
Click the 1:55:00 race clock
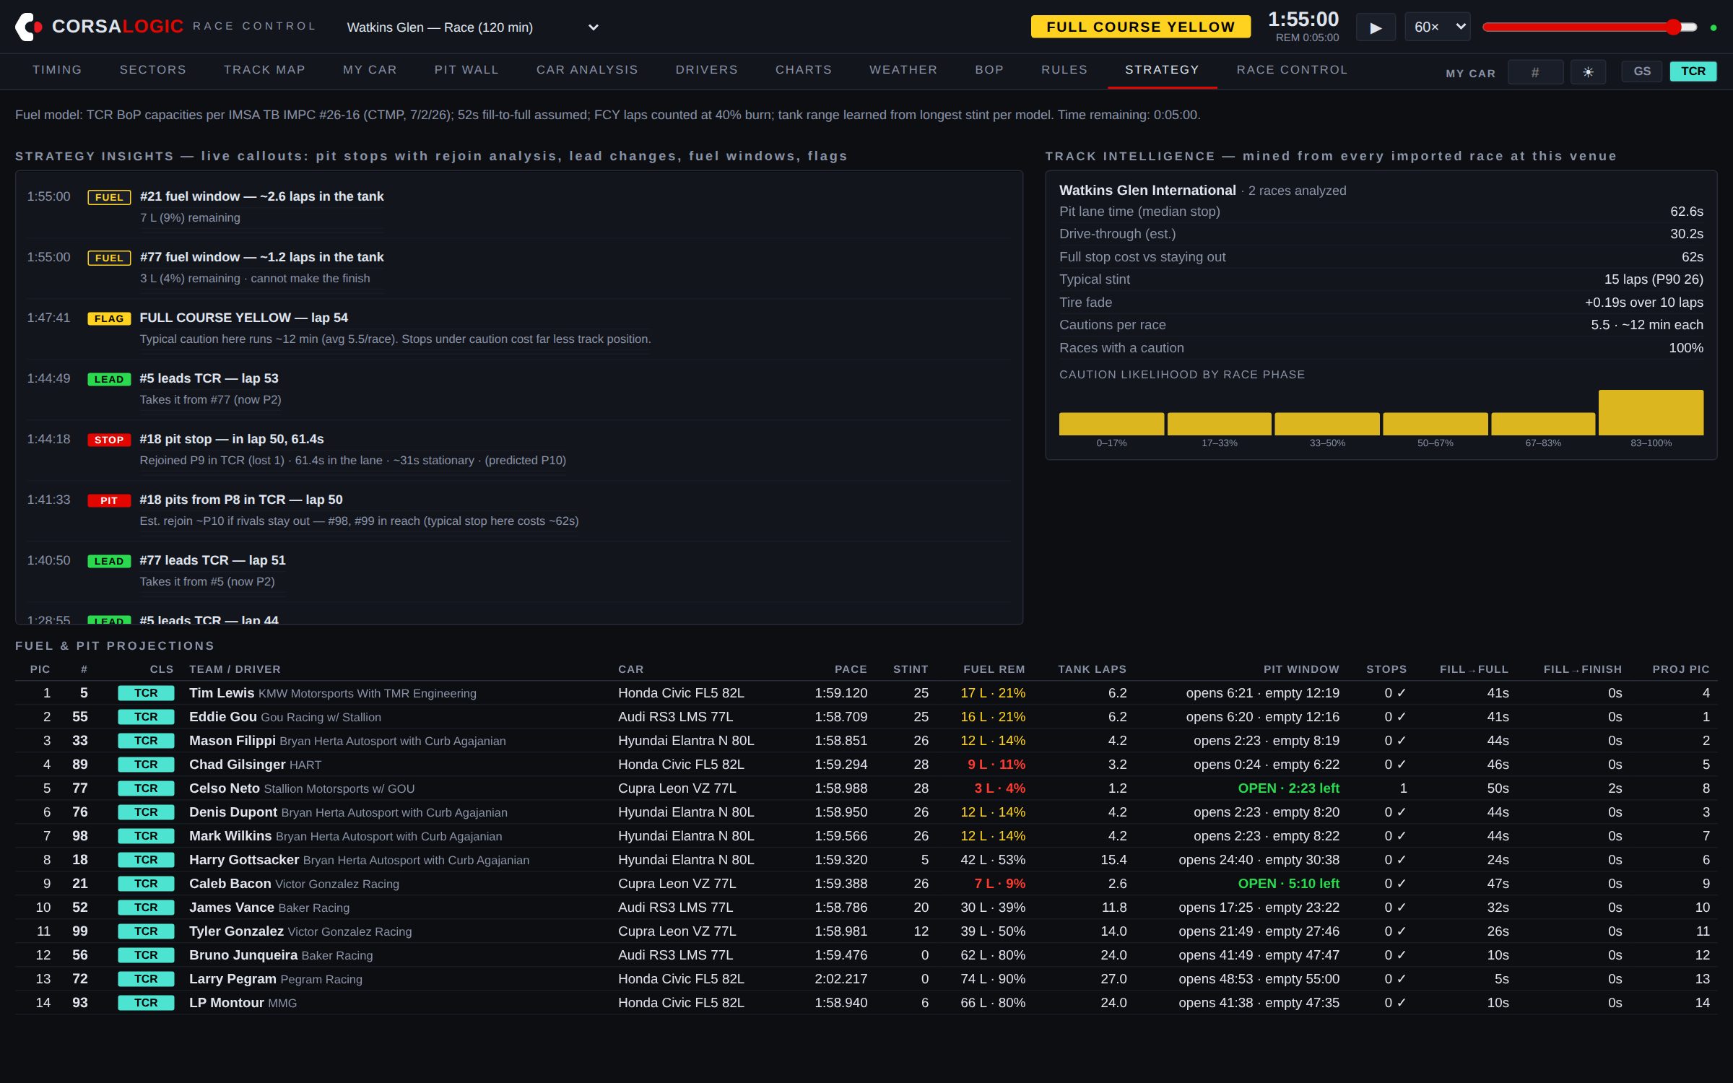click(1303, 19)
